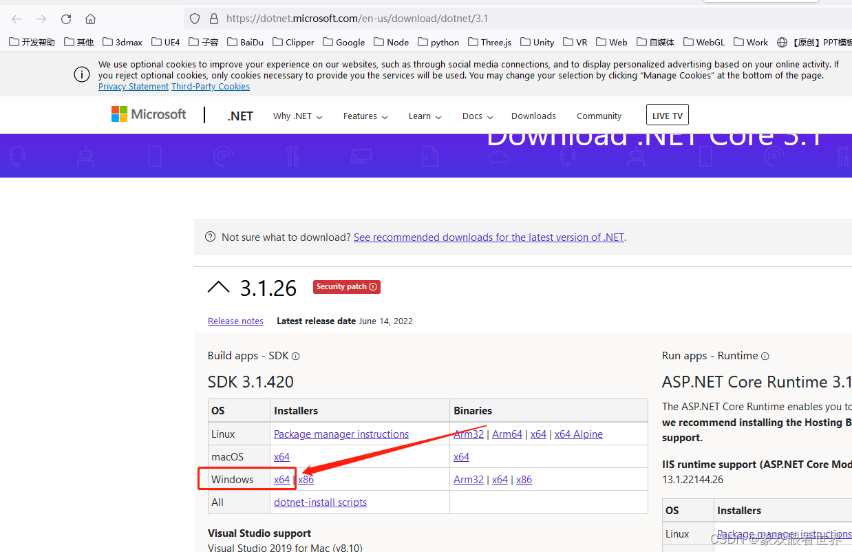Screen dimensions: 852x552
Task: Go forward with the browser forward arrow
Action: pyautogui.click(x=41, y=19)
